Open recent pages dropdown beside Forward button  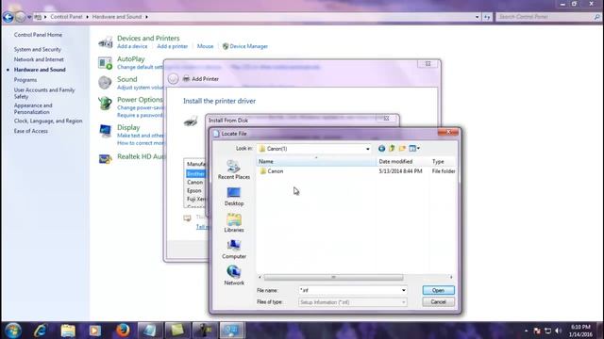click(x=29, y=17)
